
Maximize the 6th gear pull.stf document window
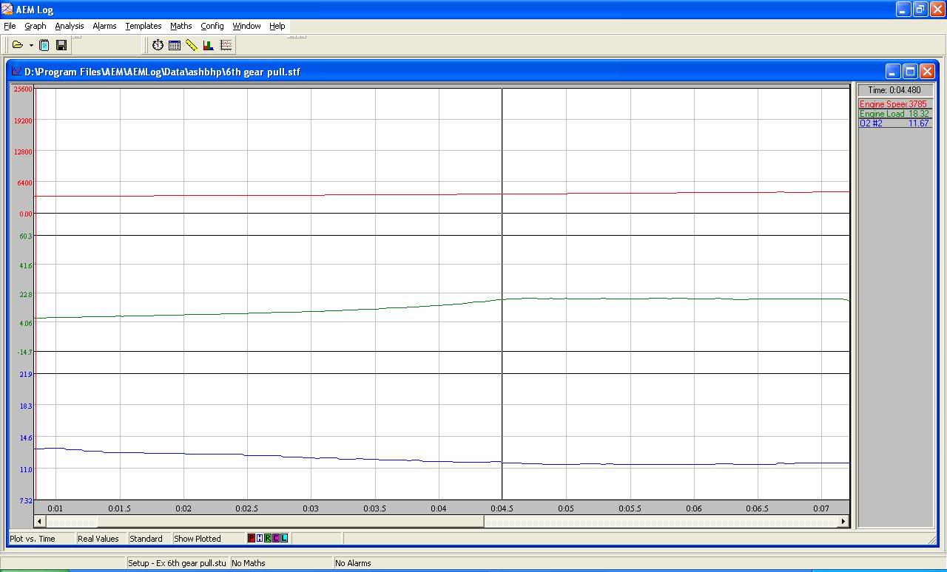click(910, 71)
